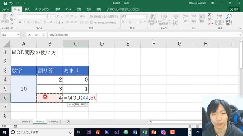Toggle Underline formatting
The width and height of the screenshot is (243, 136).
click(28, 22)
